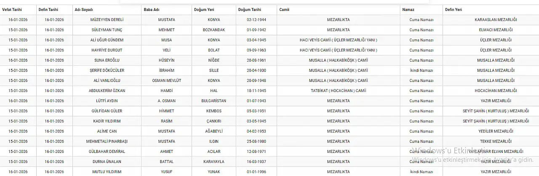
Task: Sort by the Vefat Tarihi column header
Action: pyautogui.click(x=12, y=9)
